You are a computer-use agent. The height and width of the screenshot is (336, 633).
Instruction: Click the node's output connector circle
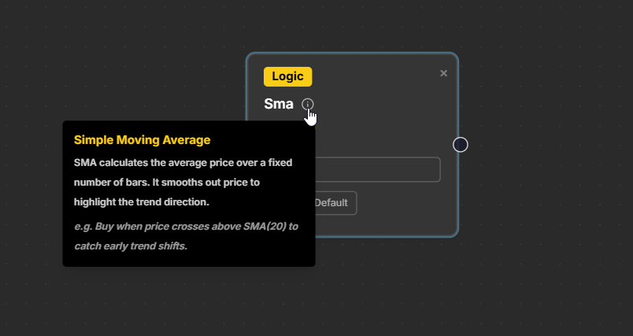point(461,145)
